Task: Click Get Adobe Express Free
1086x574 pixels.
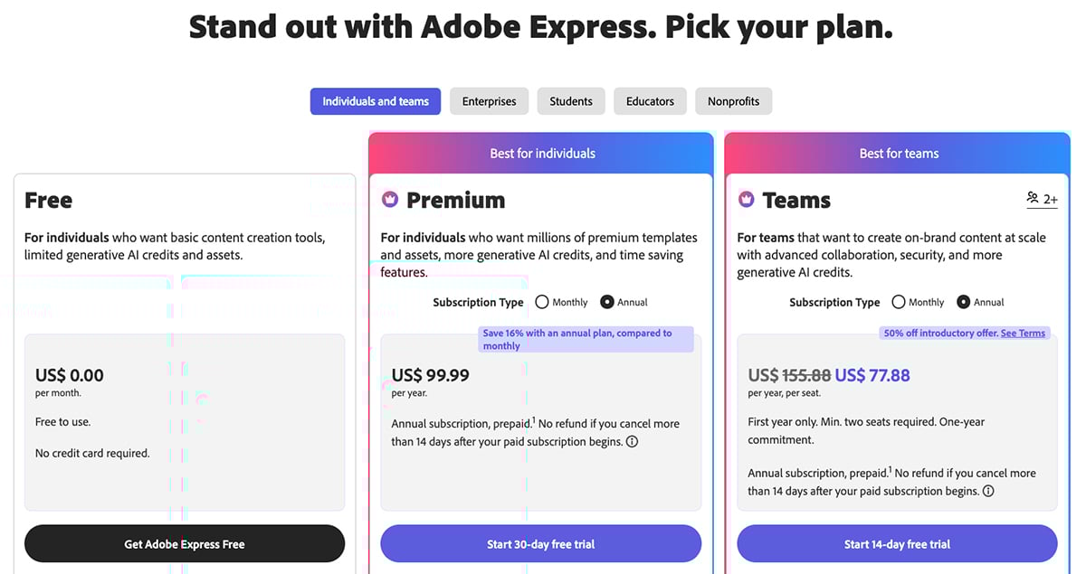Action: 184,543
